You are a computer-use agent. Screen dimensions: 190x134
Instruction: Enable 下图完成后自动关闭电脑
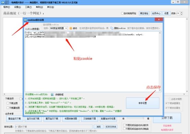coord(124,129)
